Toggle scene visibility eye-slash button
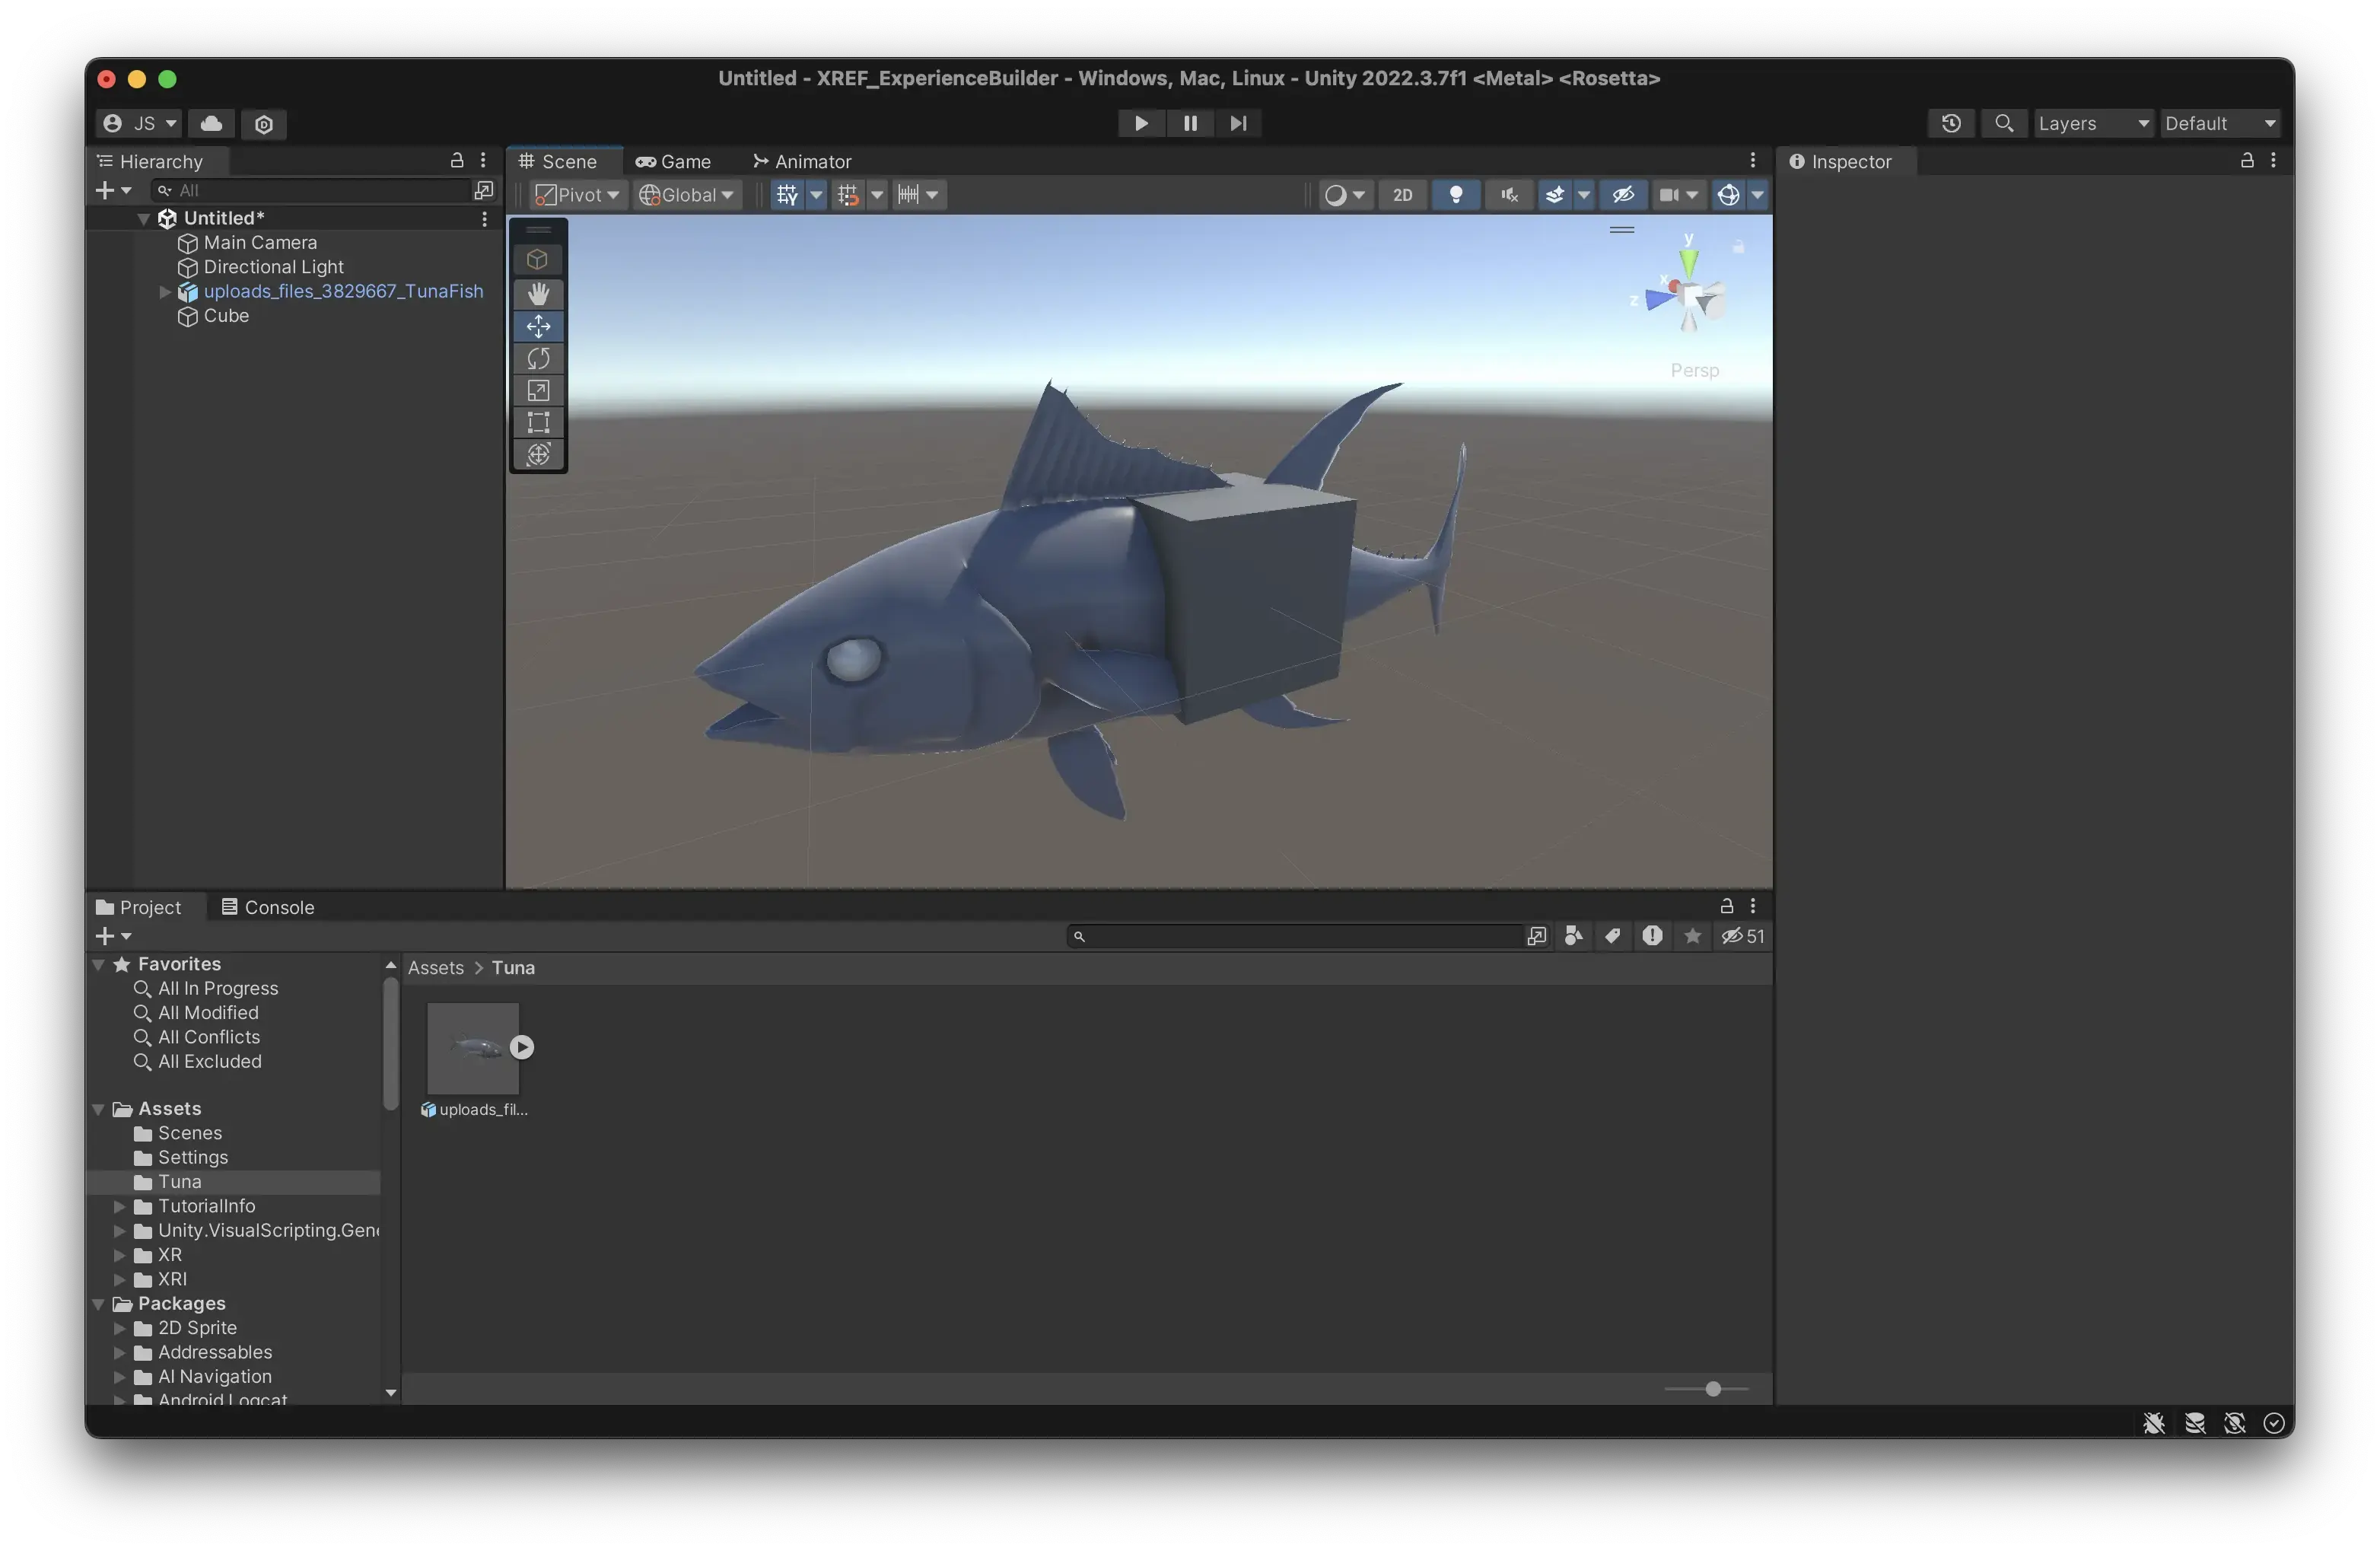Screen dimensions: 2380x1551 pyautogui.click(x=1622, y=195)
